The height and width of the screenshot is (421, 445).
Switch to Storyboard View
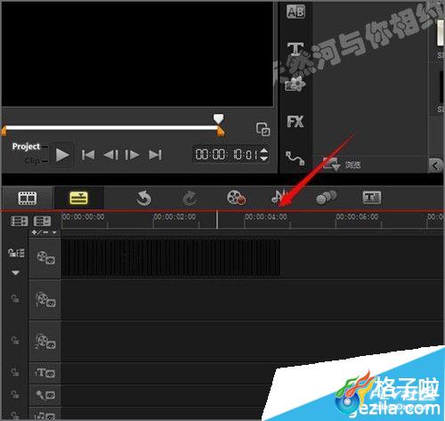point(28,198)
